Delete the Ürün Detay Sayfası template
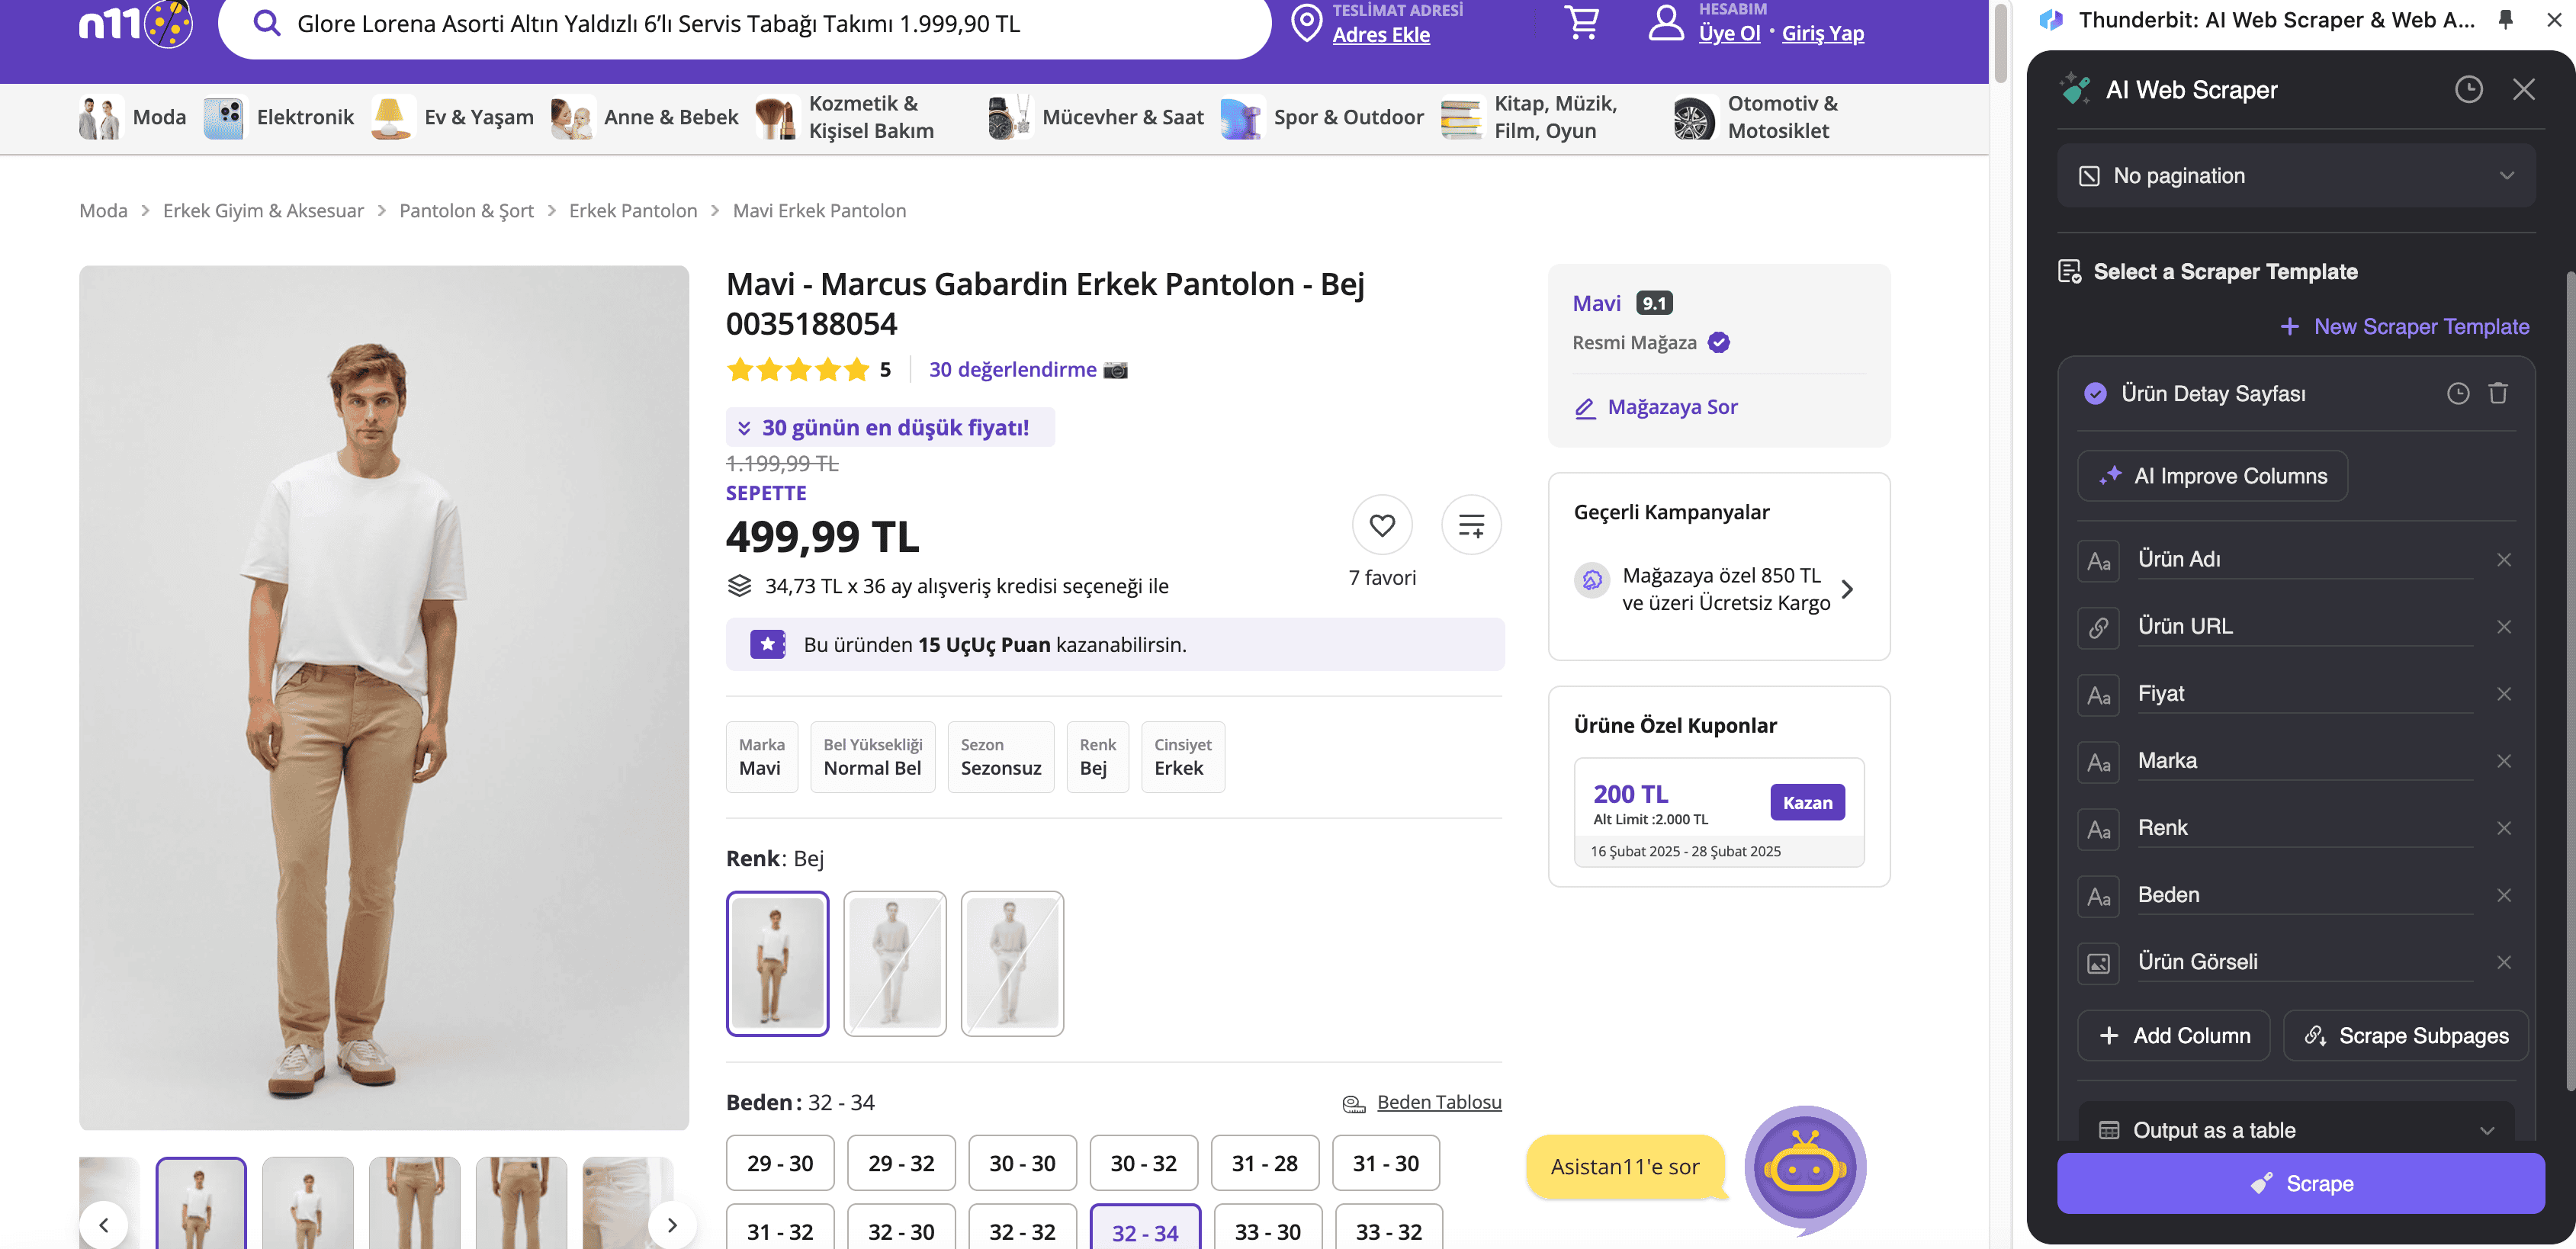The height and width of the screenshot is (1249, 2576). [x=2498, y=394]
